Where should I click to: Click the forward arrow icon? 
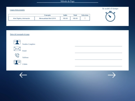coord(112,75)
